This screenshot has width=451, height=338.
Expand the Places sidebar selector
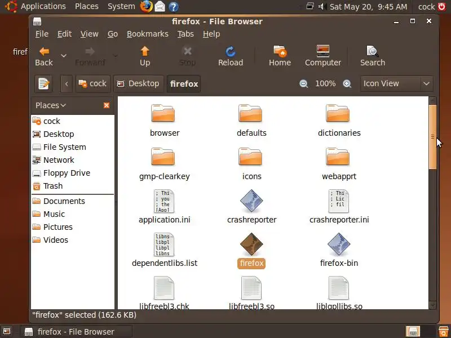coord(51,105)
